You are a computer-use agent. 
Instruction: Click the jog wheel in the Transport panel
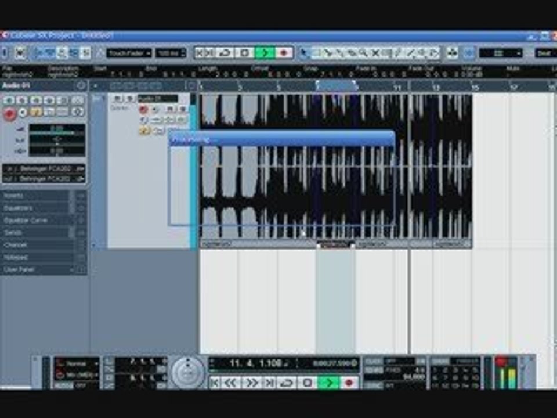[x=187, y=373]
